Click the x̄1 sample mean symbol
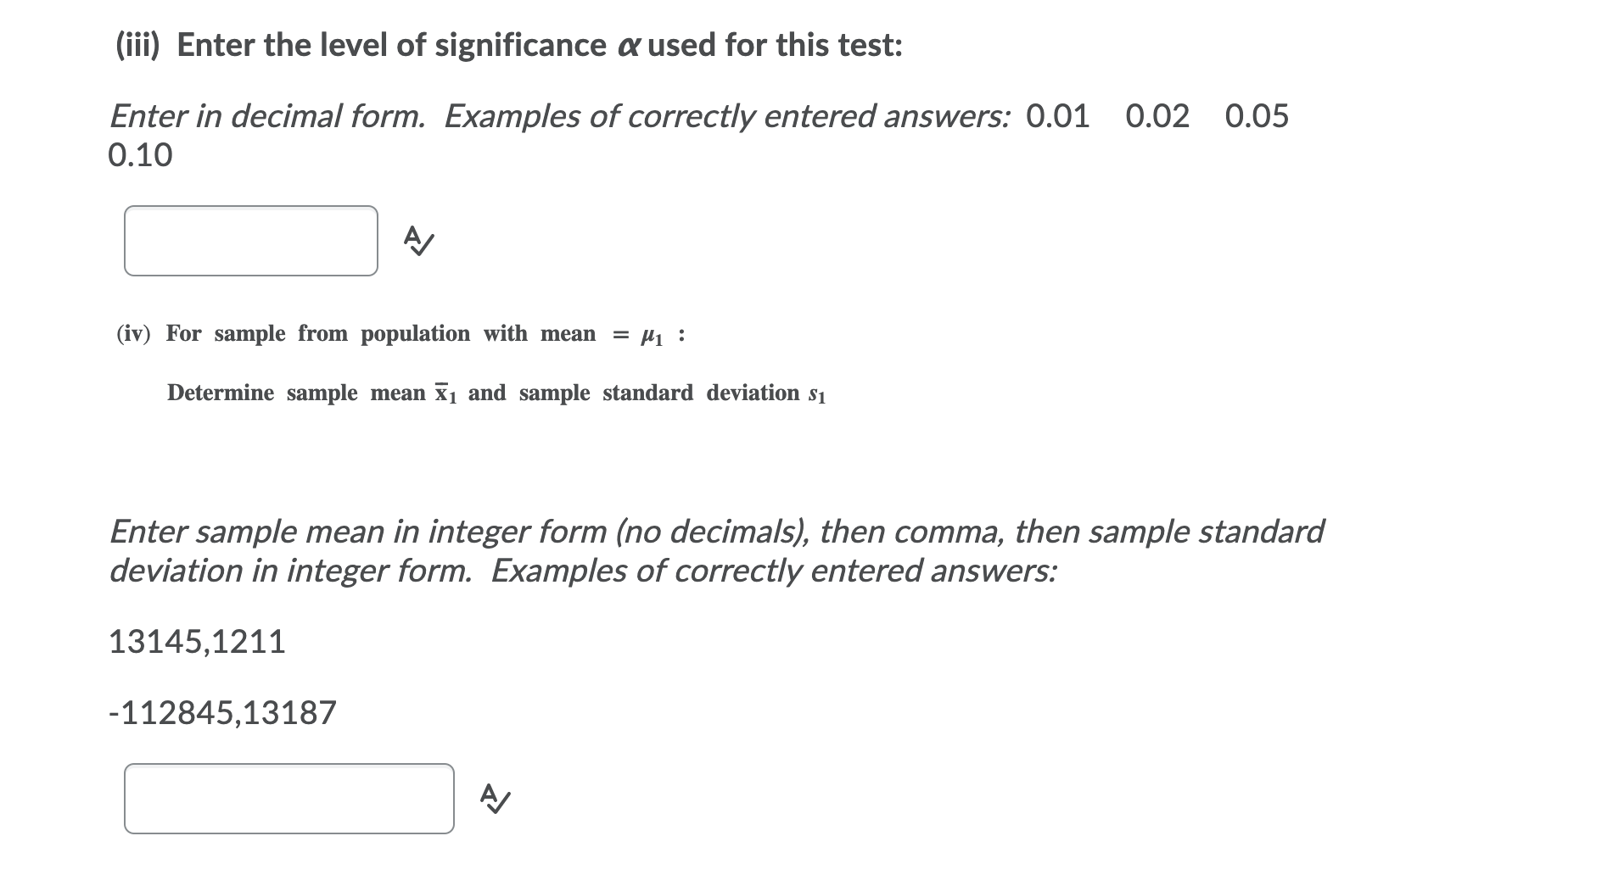 pyautogui.click(x=445, y=393)
